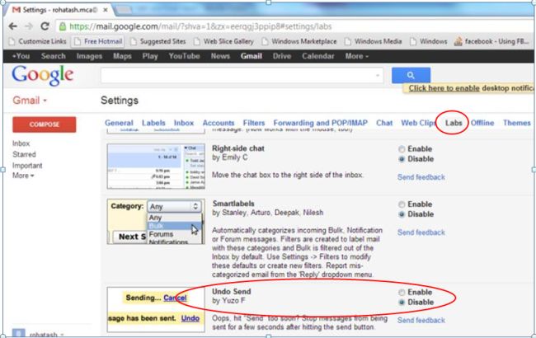Open the Customize Links bookmark
The width and height of the screenshot is (536, 338).
click(38, 41)
